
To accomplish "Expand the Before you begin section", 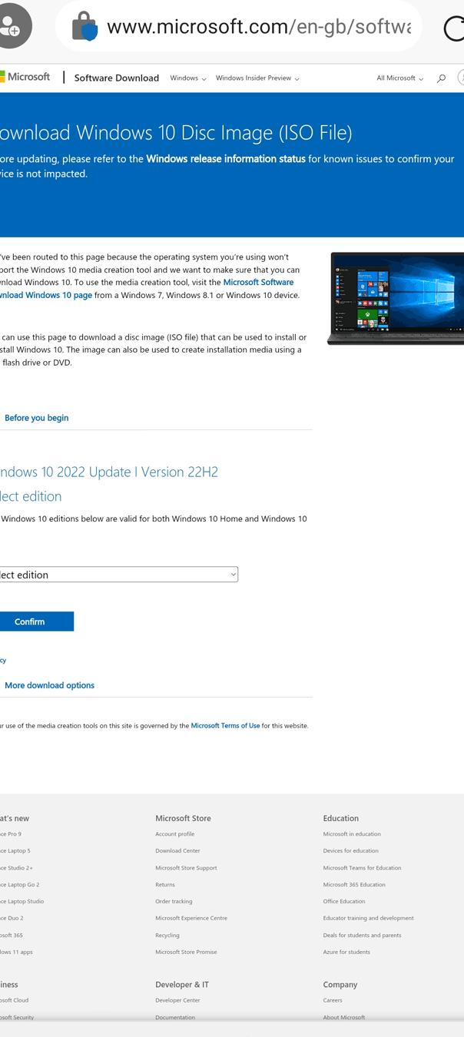I will 36,418.
